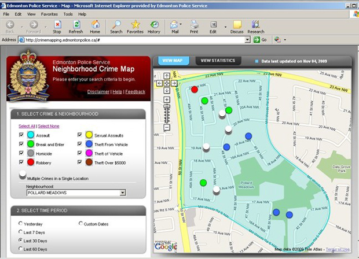This screenshot has height=259, width=359.
Task: Select the Last 7 Days option
Action: [x=21, y=232]
